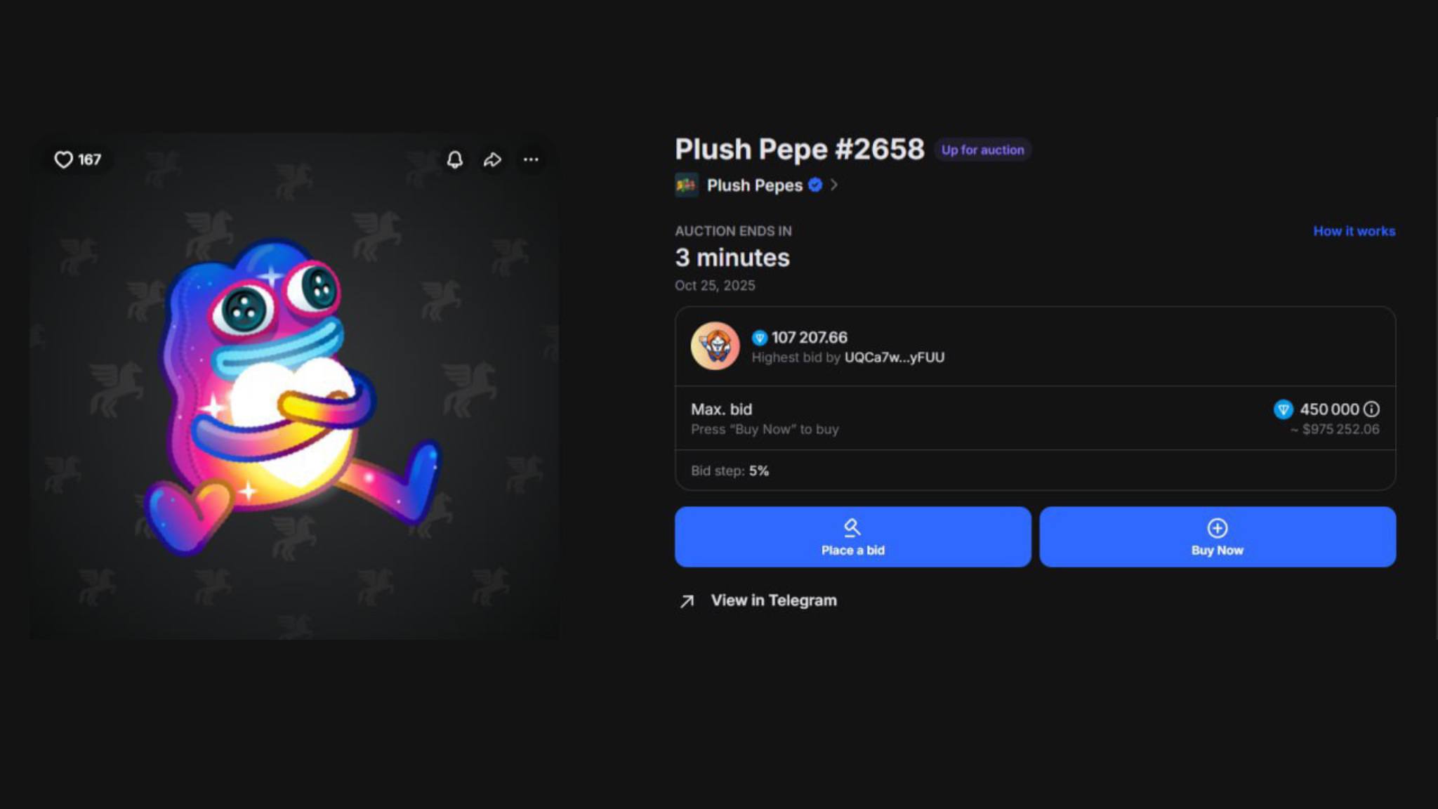This screenshot has width=1438, height=809.
Task: Like the NFT via heart icon
Action: (x=64, y=160)
